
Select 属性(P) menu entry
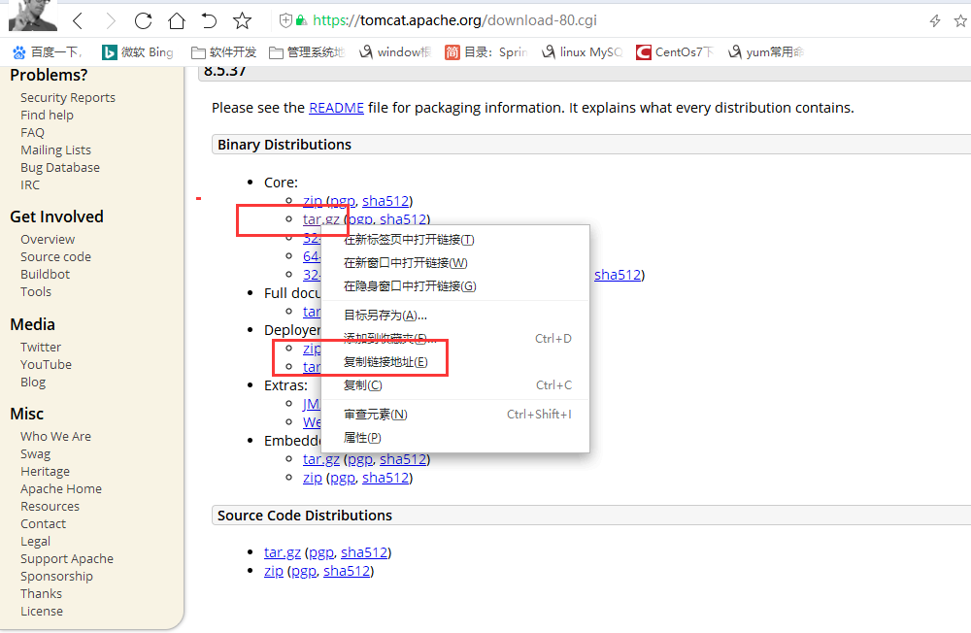[x=455, y=438]
